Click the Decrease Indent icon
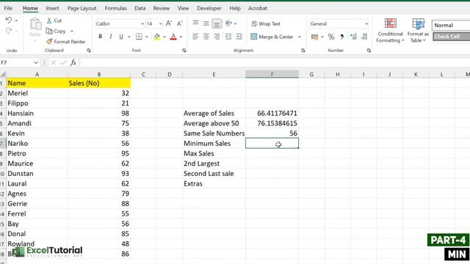The height and width of the screenshot is (264, 470). [x=228, y=37]
